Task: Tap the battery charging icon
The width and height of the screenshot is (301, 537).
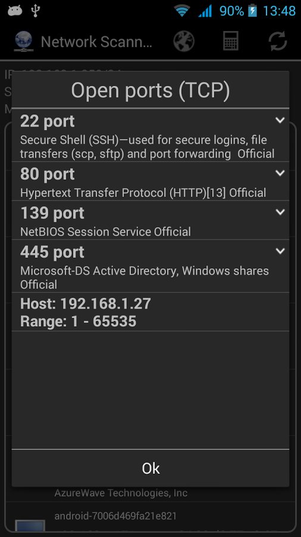Action: click(x=252, y=11)
